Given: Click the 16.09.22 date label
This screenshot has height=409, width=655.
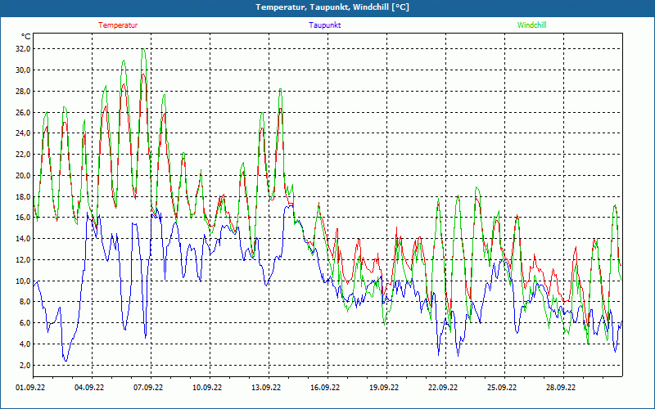Looking at the screenshot, I should coord(325,388).
